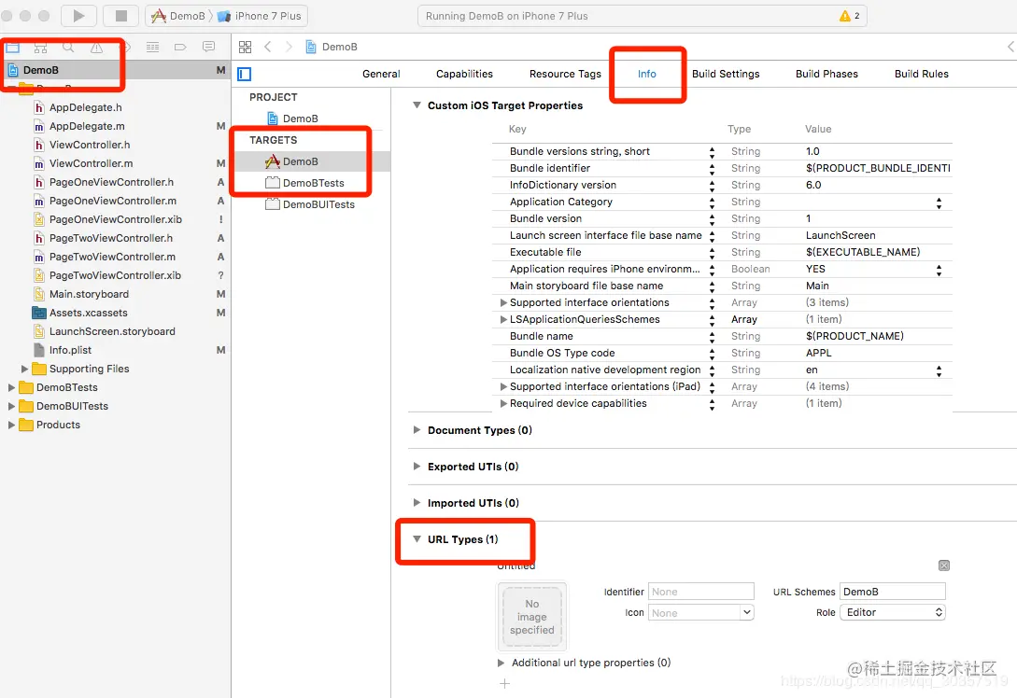Go back with the left arrow
This screenshot has width=1017, height=698.
click(x=267, y=47)
